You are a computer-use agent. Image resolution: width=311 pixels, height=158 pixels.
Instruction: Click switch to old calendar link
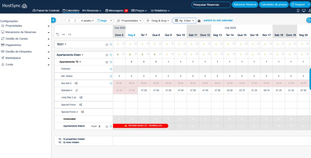point(218,20)
